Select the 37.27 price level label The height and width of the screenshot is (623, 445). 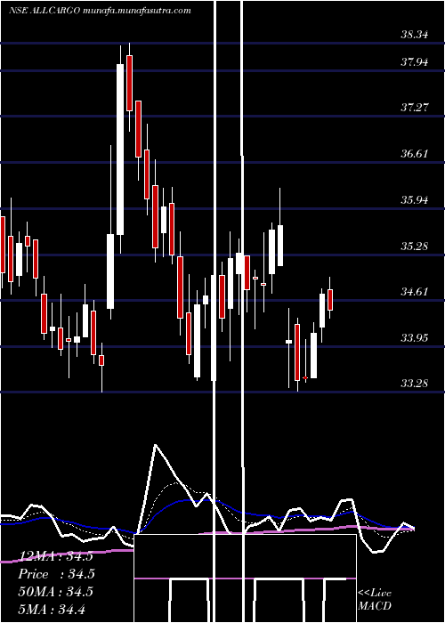tap(415, 108)
